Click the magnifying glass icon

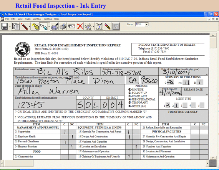(x=55, y=26)
